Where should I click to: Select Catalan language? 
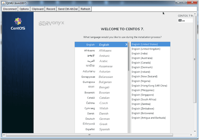[101, 98]
